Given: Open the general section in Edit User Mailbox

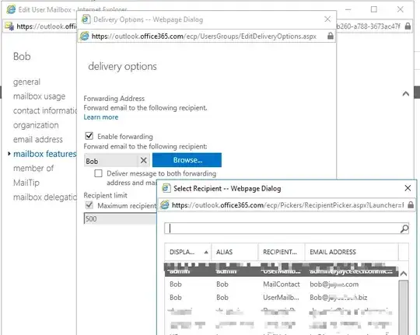Looking at the screenshot, I should tap(26, 82).
